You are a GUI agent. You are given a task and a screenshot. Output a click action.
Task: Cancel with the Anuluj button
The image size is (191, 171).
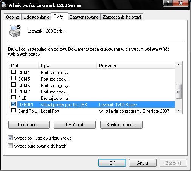coord(143,163)
